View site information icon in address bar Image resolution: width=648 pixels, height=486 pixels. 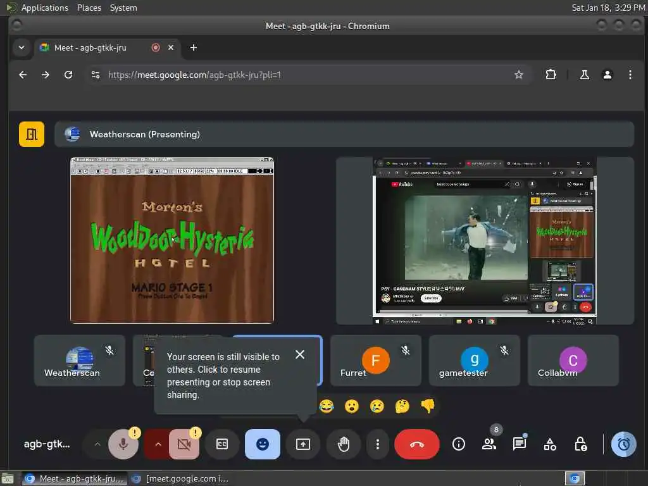click(96, 75)
